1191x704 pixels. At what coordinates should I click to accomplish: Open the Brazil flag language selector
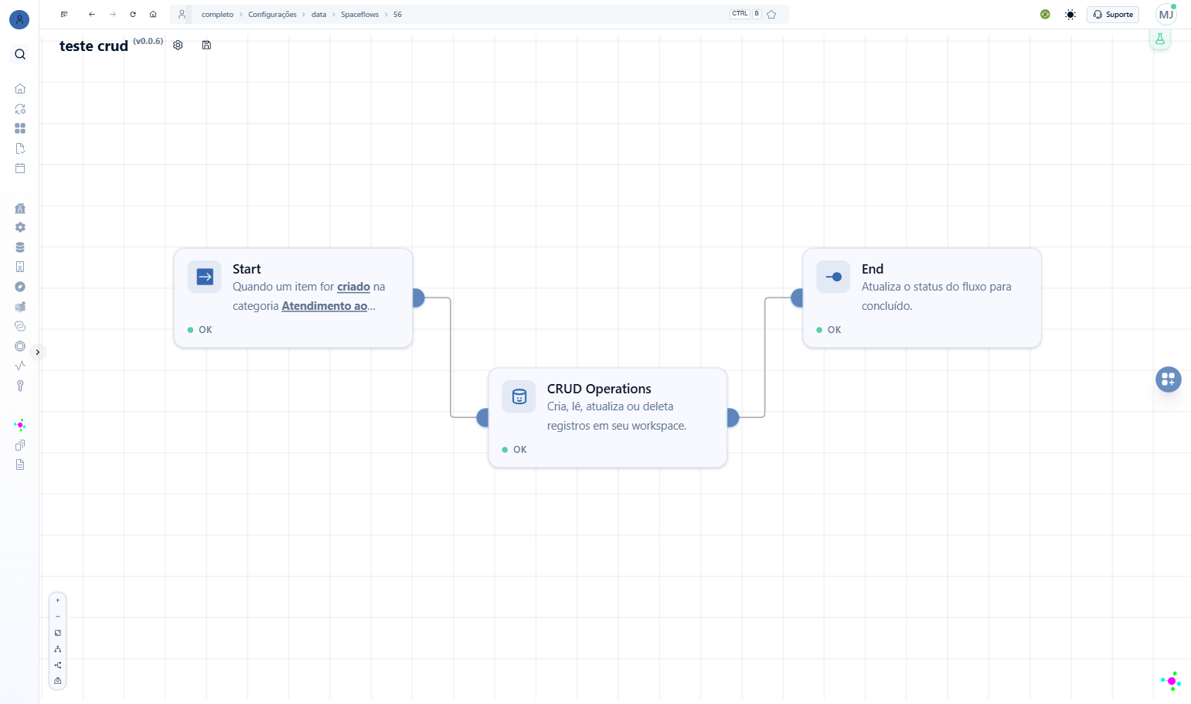(x=1045, y=14)
